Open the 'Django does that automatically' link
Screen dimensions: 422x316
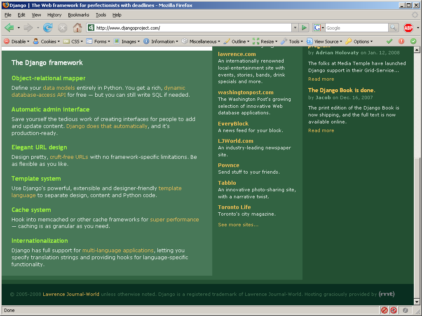pyautogui.click(x=107, y=126)
